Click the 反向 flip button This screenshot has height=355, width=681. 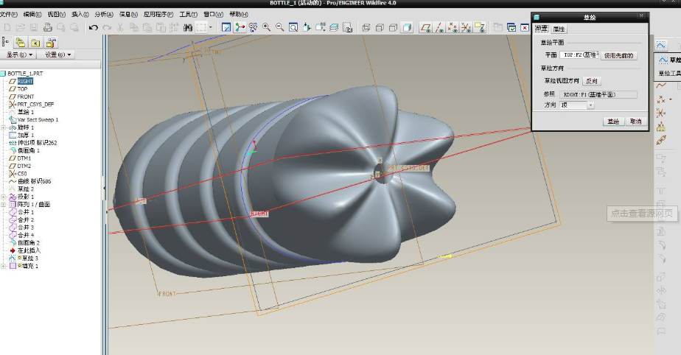tap(592, 81)
